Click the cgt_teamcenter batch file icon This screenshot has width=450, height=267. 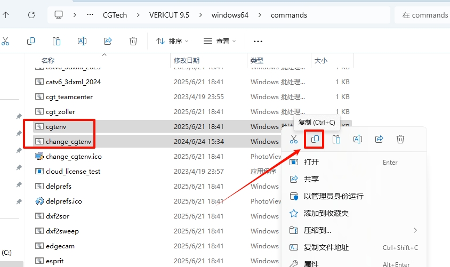click(x=39, y=96)
